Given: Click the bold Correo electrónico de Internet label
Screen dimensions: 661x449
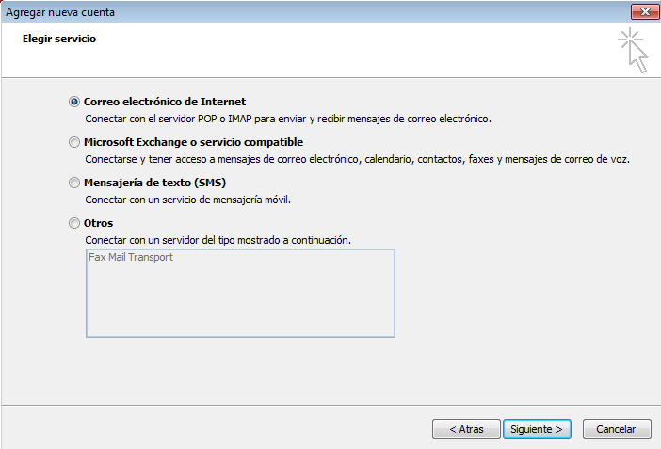Looking at the screenshot, I should [x=165, y=102].
